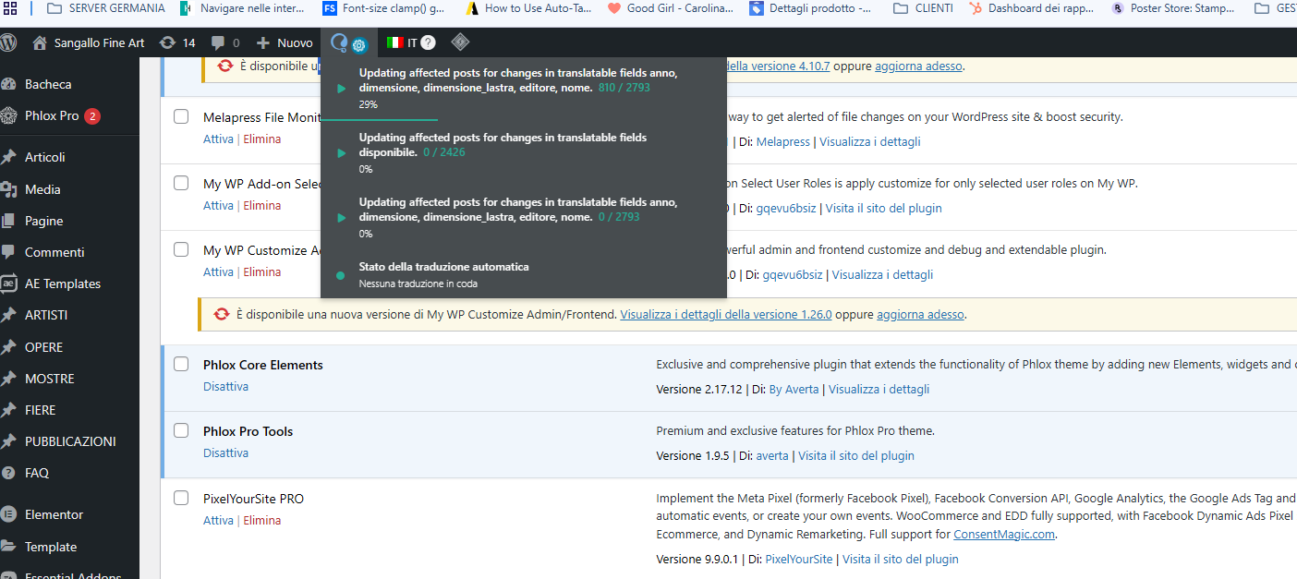
Task: Check the PixelYourSite PRO checkbox
Action: coord(182,498)
